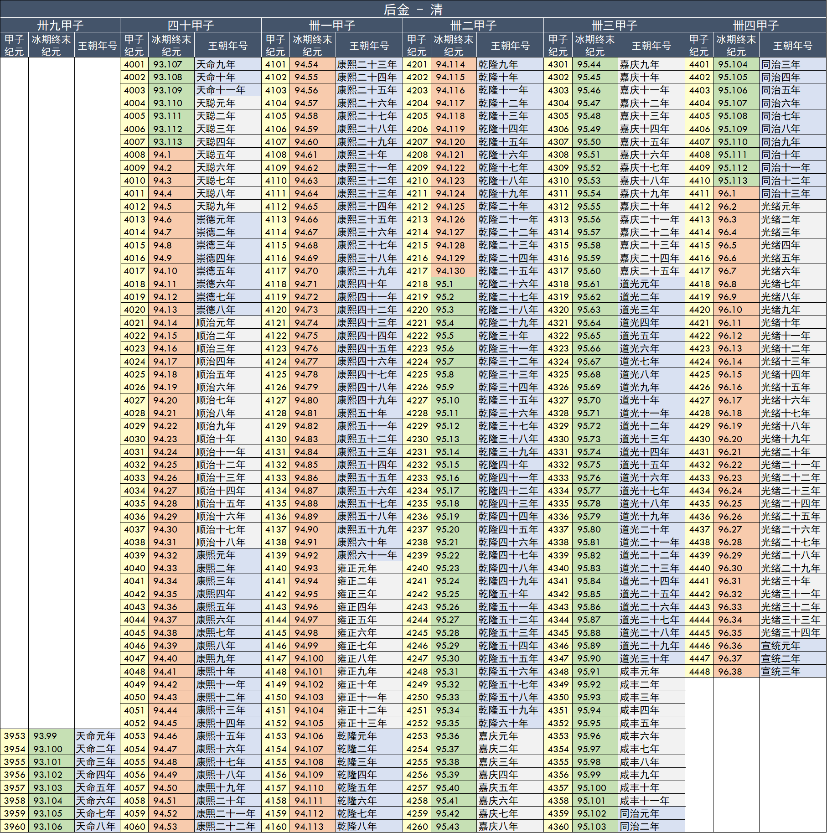827x833 pixels.
Task: Select the cell 同治元年
Action: [x=651, y=813]
